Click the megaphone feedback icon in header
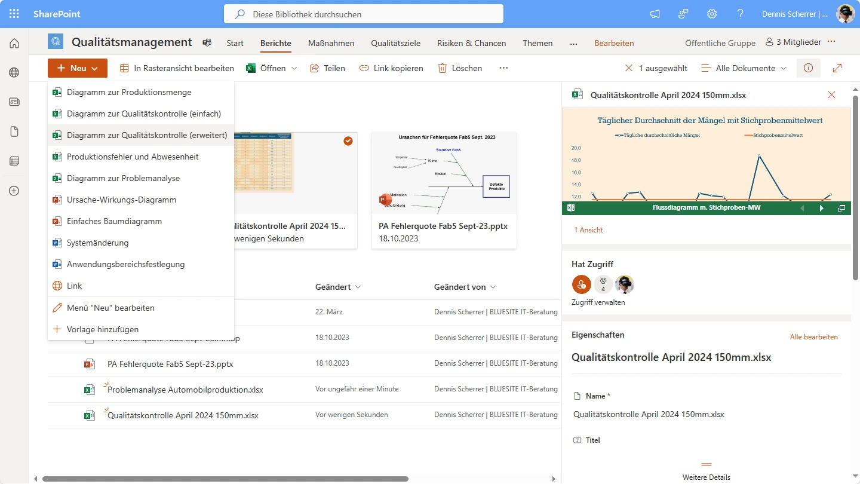Viewport: 860px width, 484px height. [655, 14]
